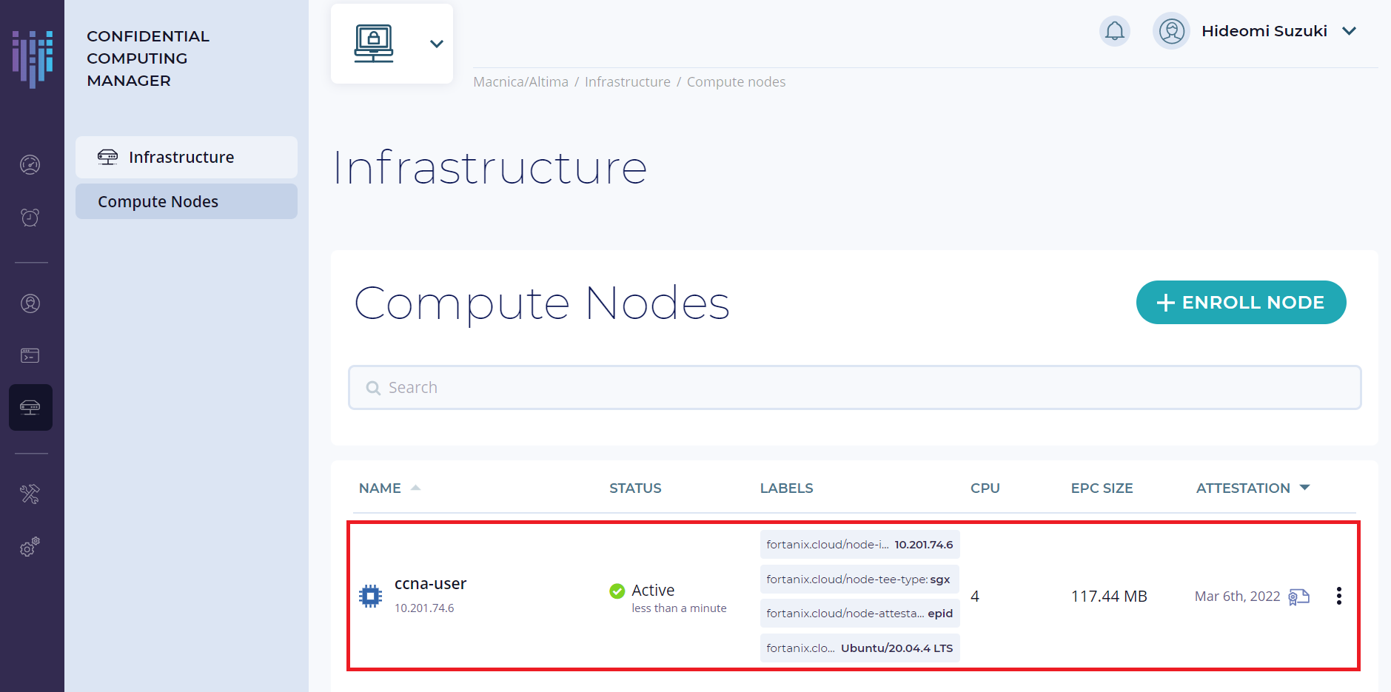Open the users icon in sidebar
This screenshot has height=692, width=1391.
tap(30, 303)
